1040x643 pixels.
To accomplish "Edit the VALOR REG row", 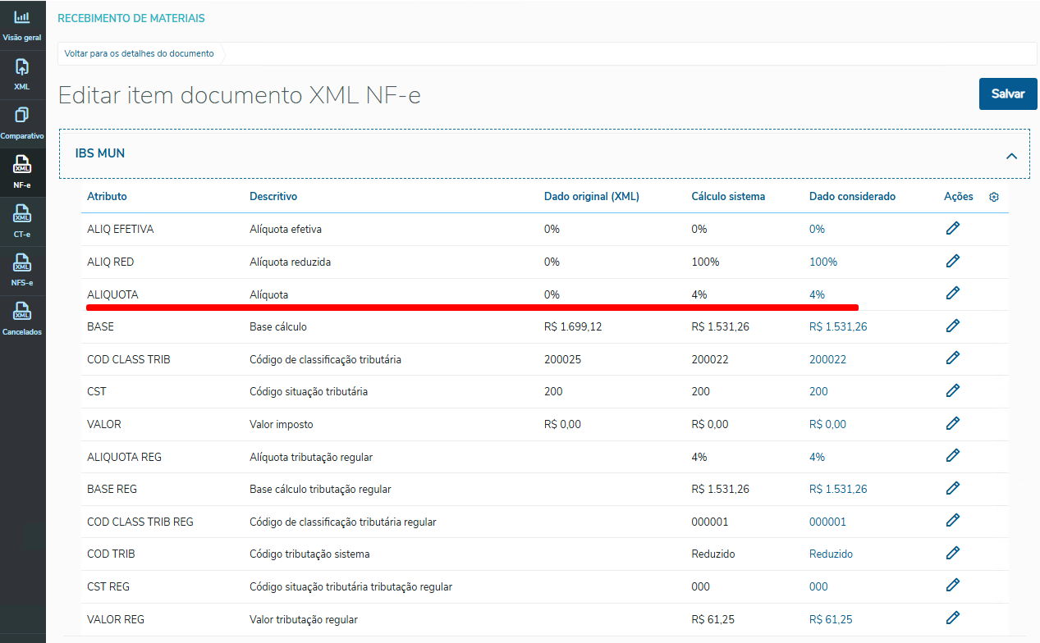I will coord(952,618).
